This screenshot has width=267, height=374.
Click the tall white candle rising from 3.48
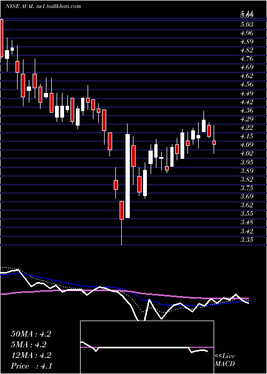coord(128,176)
